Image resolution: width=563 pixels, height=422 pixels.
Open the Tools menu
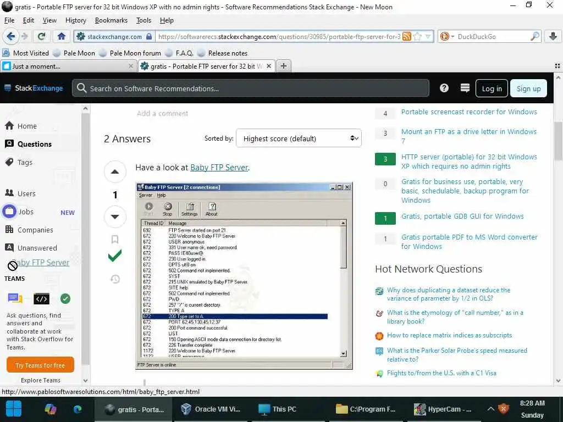click(x=143, y=20)
